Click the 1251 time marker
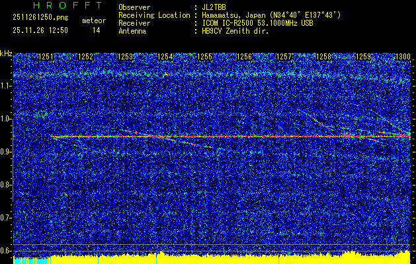416x264 pixels. tap(46, 57)
